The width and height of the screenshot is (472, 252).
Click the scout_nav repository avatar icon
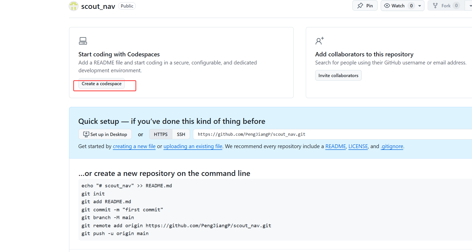click(x=74, y=6)
